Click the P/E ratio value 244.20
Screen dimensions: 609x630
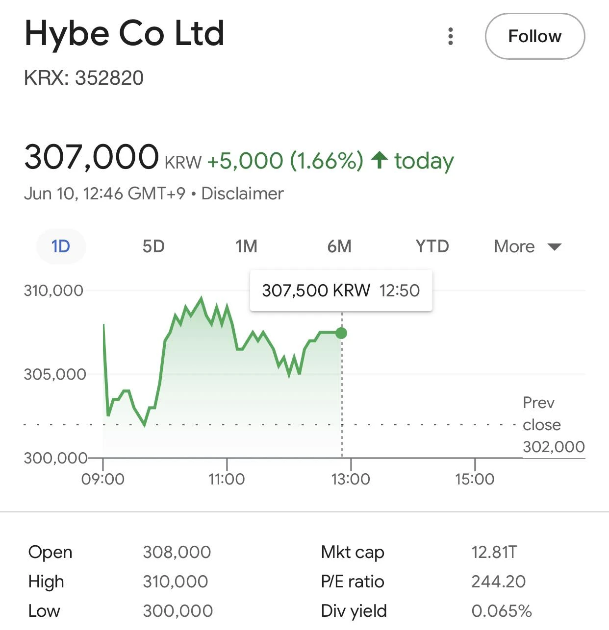pyautogui.click(x=499, y=582)
